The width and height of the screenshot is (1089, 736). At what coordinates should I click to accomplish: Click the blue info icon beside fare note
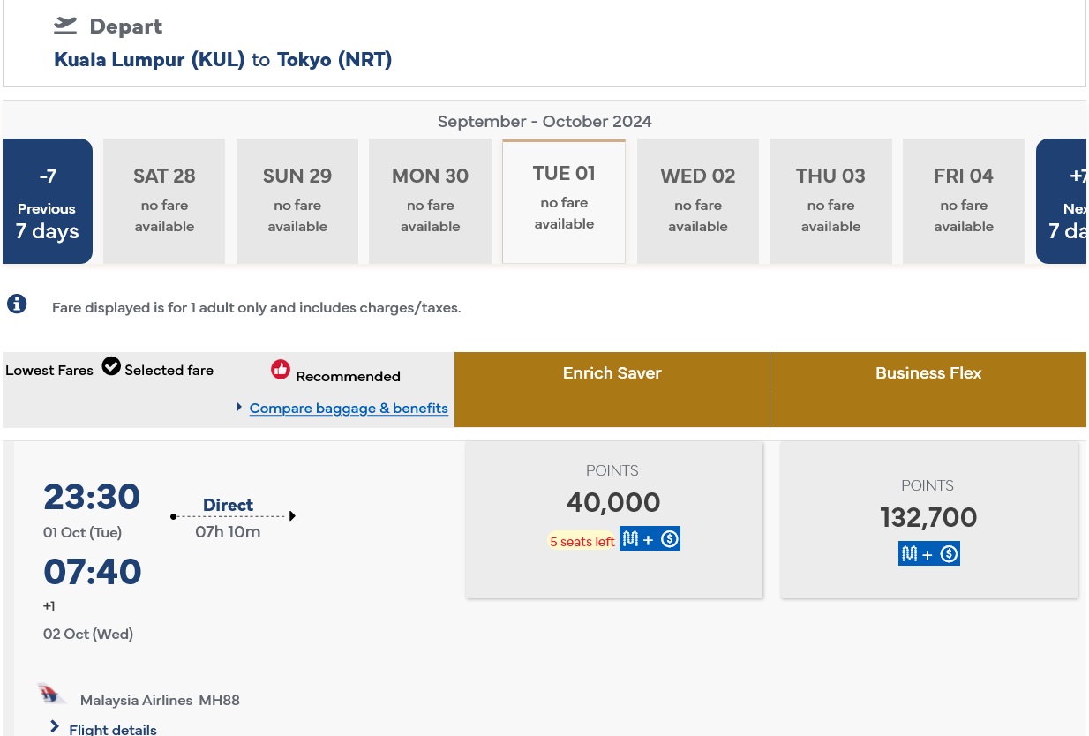(17, 304)
